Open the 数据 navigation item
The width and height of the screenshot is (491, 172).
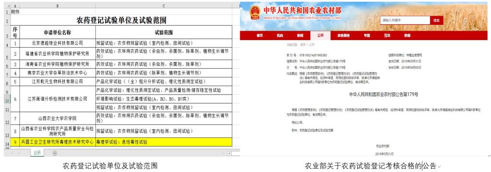tap(407, 35)
